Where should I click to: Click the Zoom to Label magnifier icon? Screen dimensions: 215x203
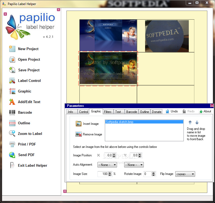point(12,134)
